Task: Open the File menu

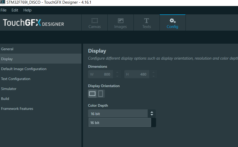Action: [3, 10]
